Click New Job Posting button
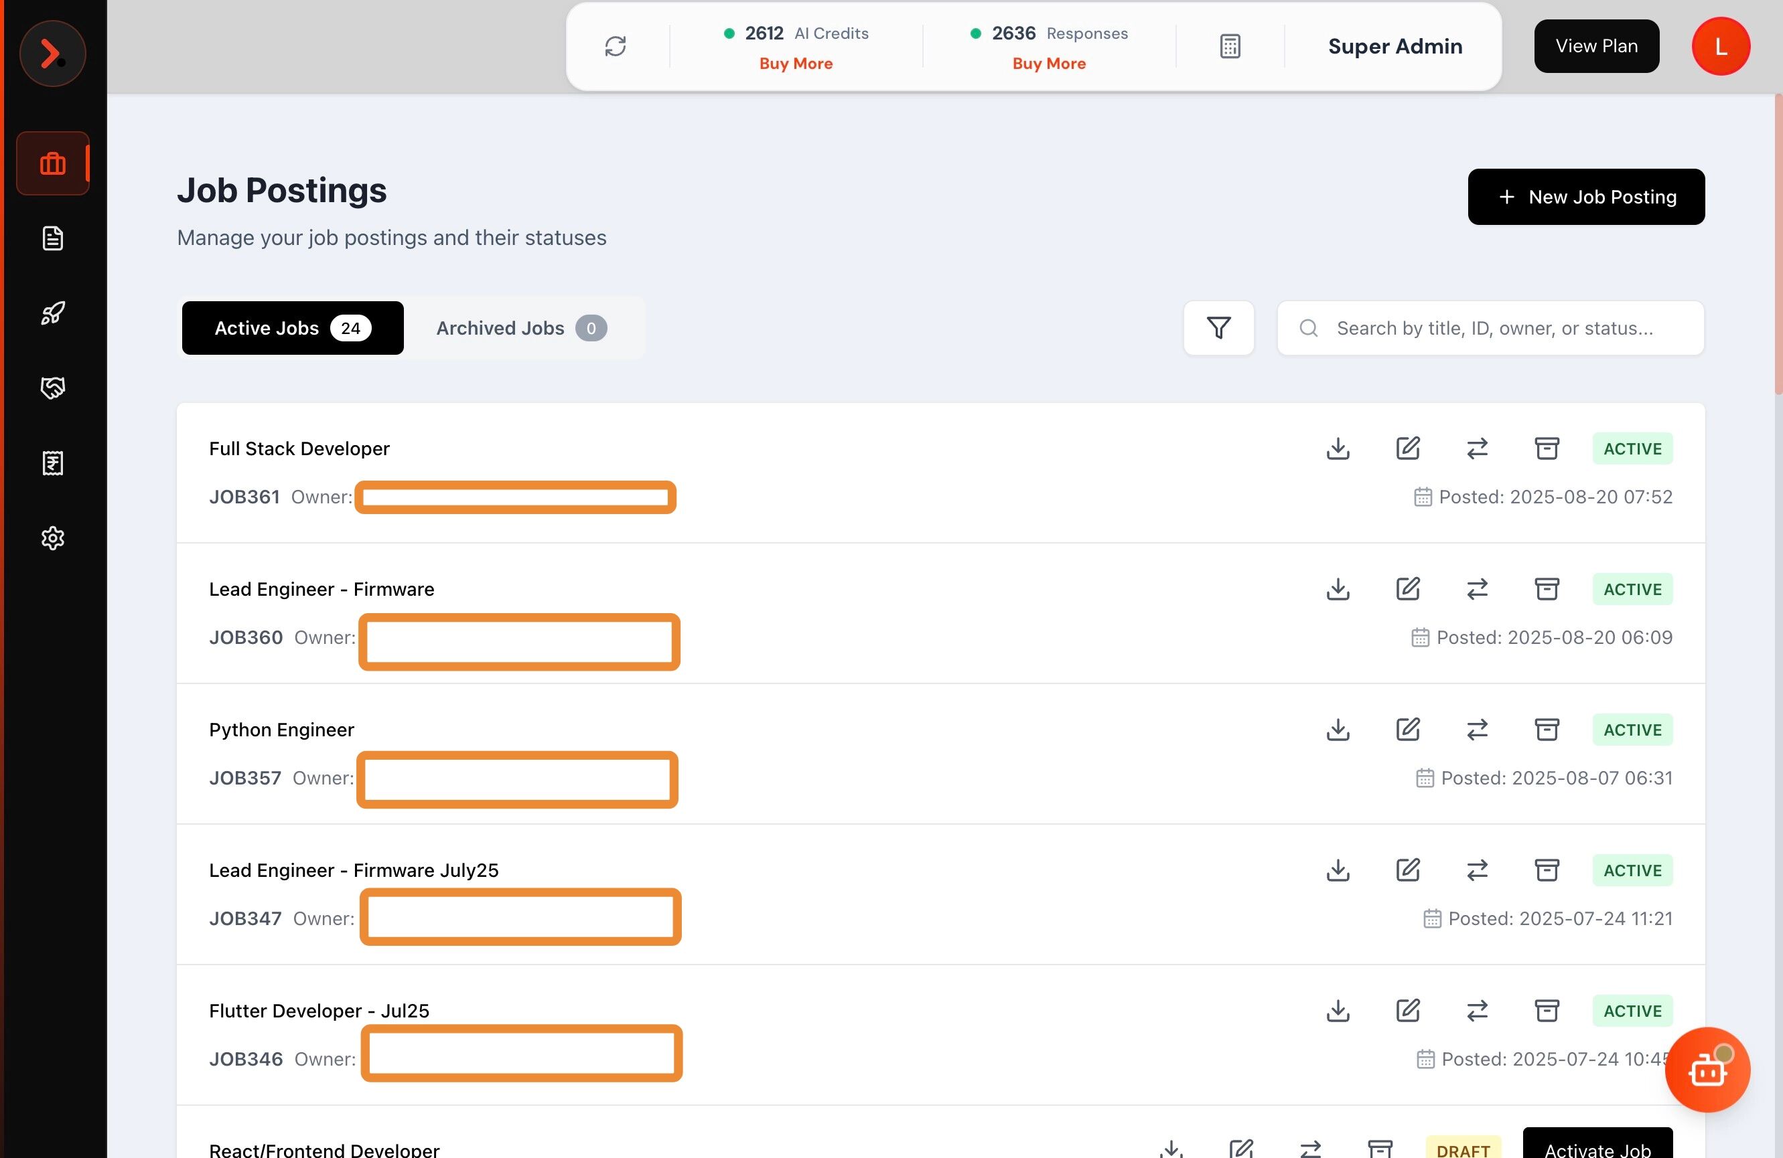The height and width of the screenshot is (1158, 1783). 1586,196
